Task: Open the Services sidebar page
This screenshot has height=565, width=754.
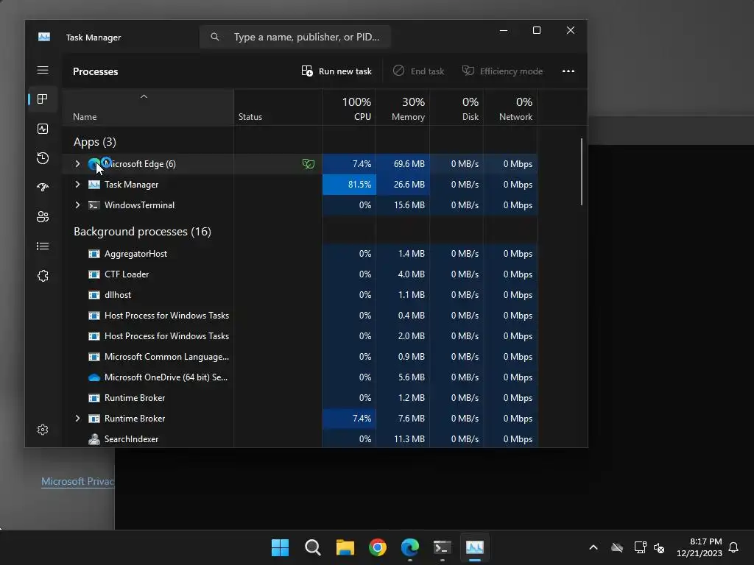Action: pyautogui.click(x=42, y=276)
